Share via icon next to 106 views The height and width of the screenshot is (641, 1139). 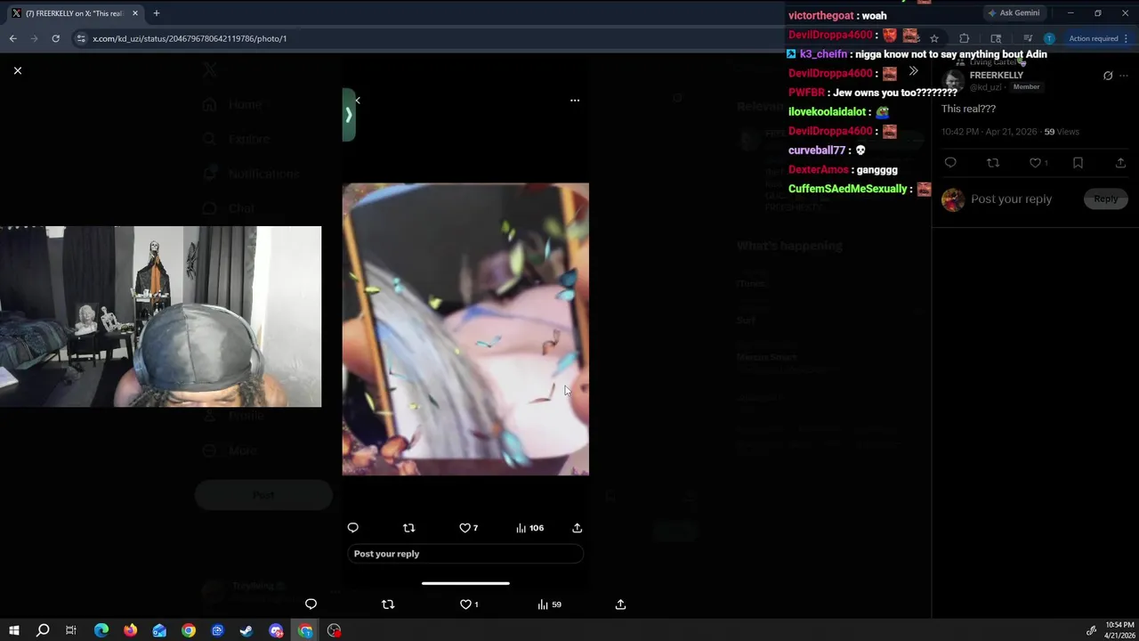tap(577, 528)
